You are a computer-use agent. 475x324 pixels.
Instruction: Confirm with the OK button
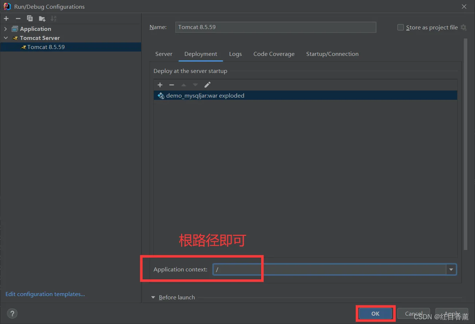pyautogui.click(x=375, y=314)
